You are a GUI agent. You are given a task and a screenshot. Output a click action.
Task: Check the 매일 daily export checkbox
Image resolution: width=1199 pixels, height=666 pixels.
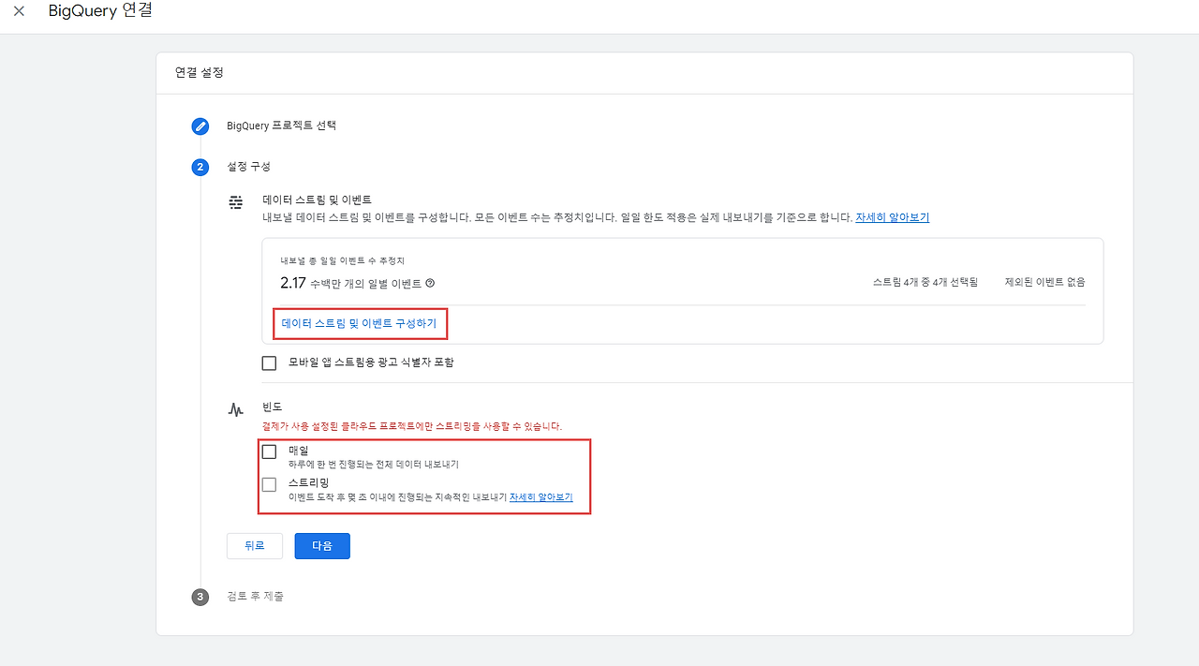pos(270,451)
